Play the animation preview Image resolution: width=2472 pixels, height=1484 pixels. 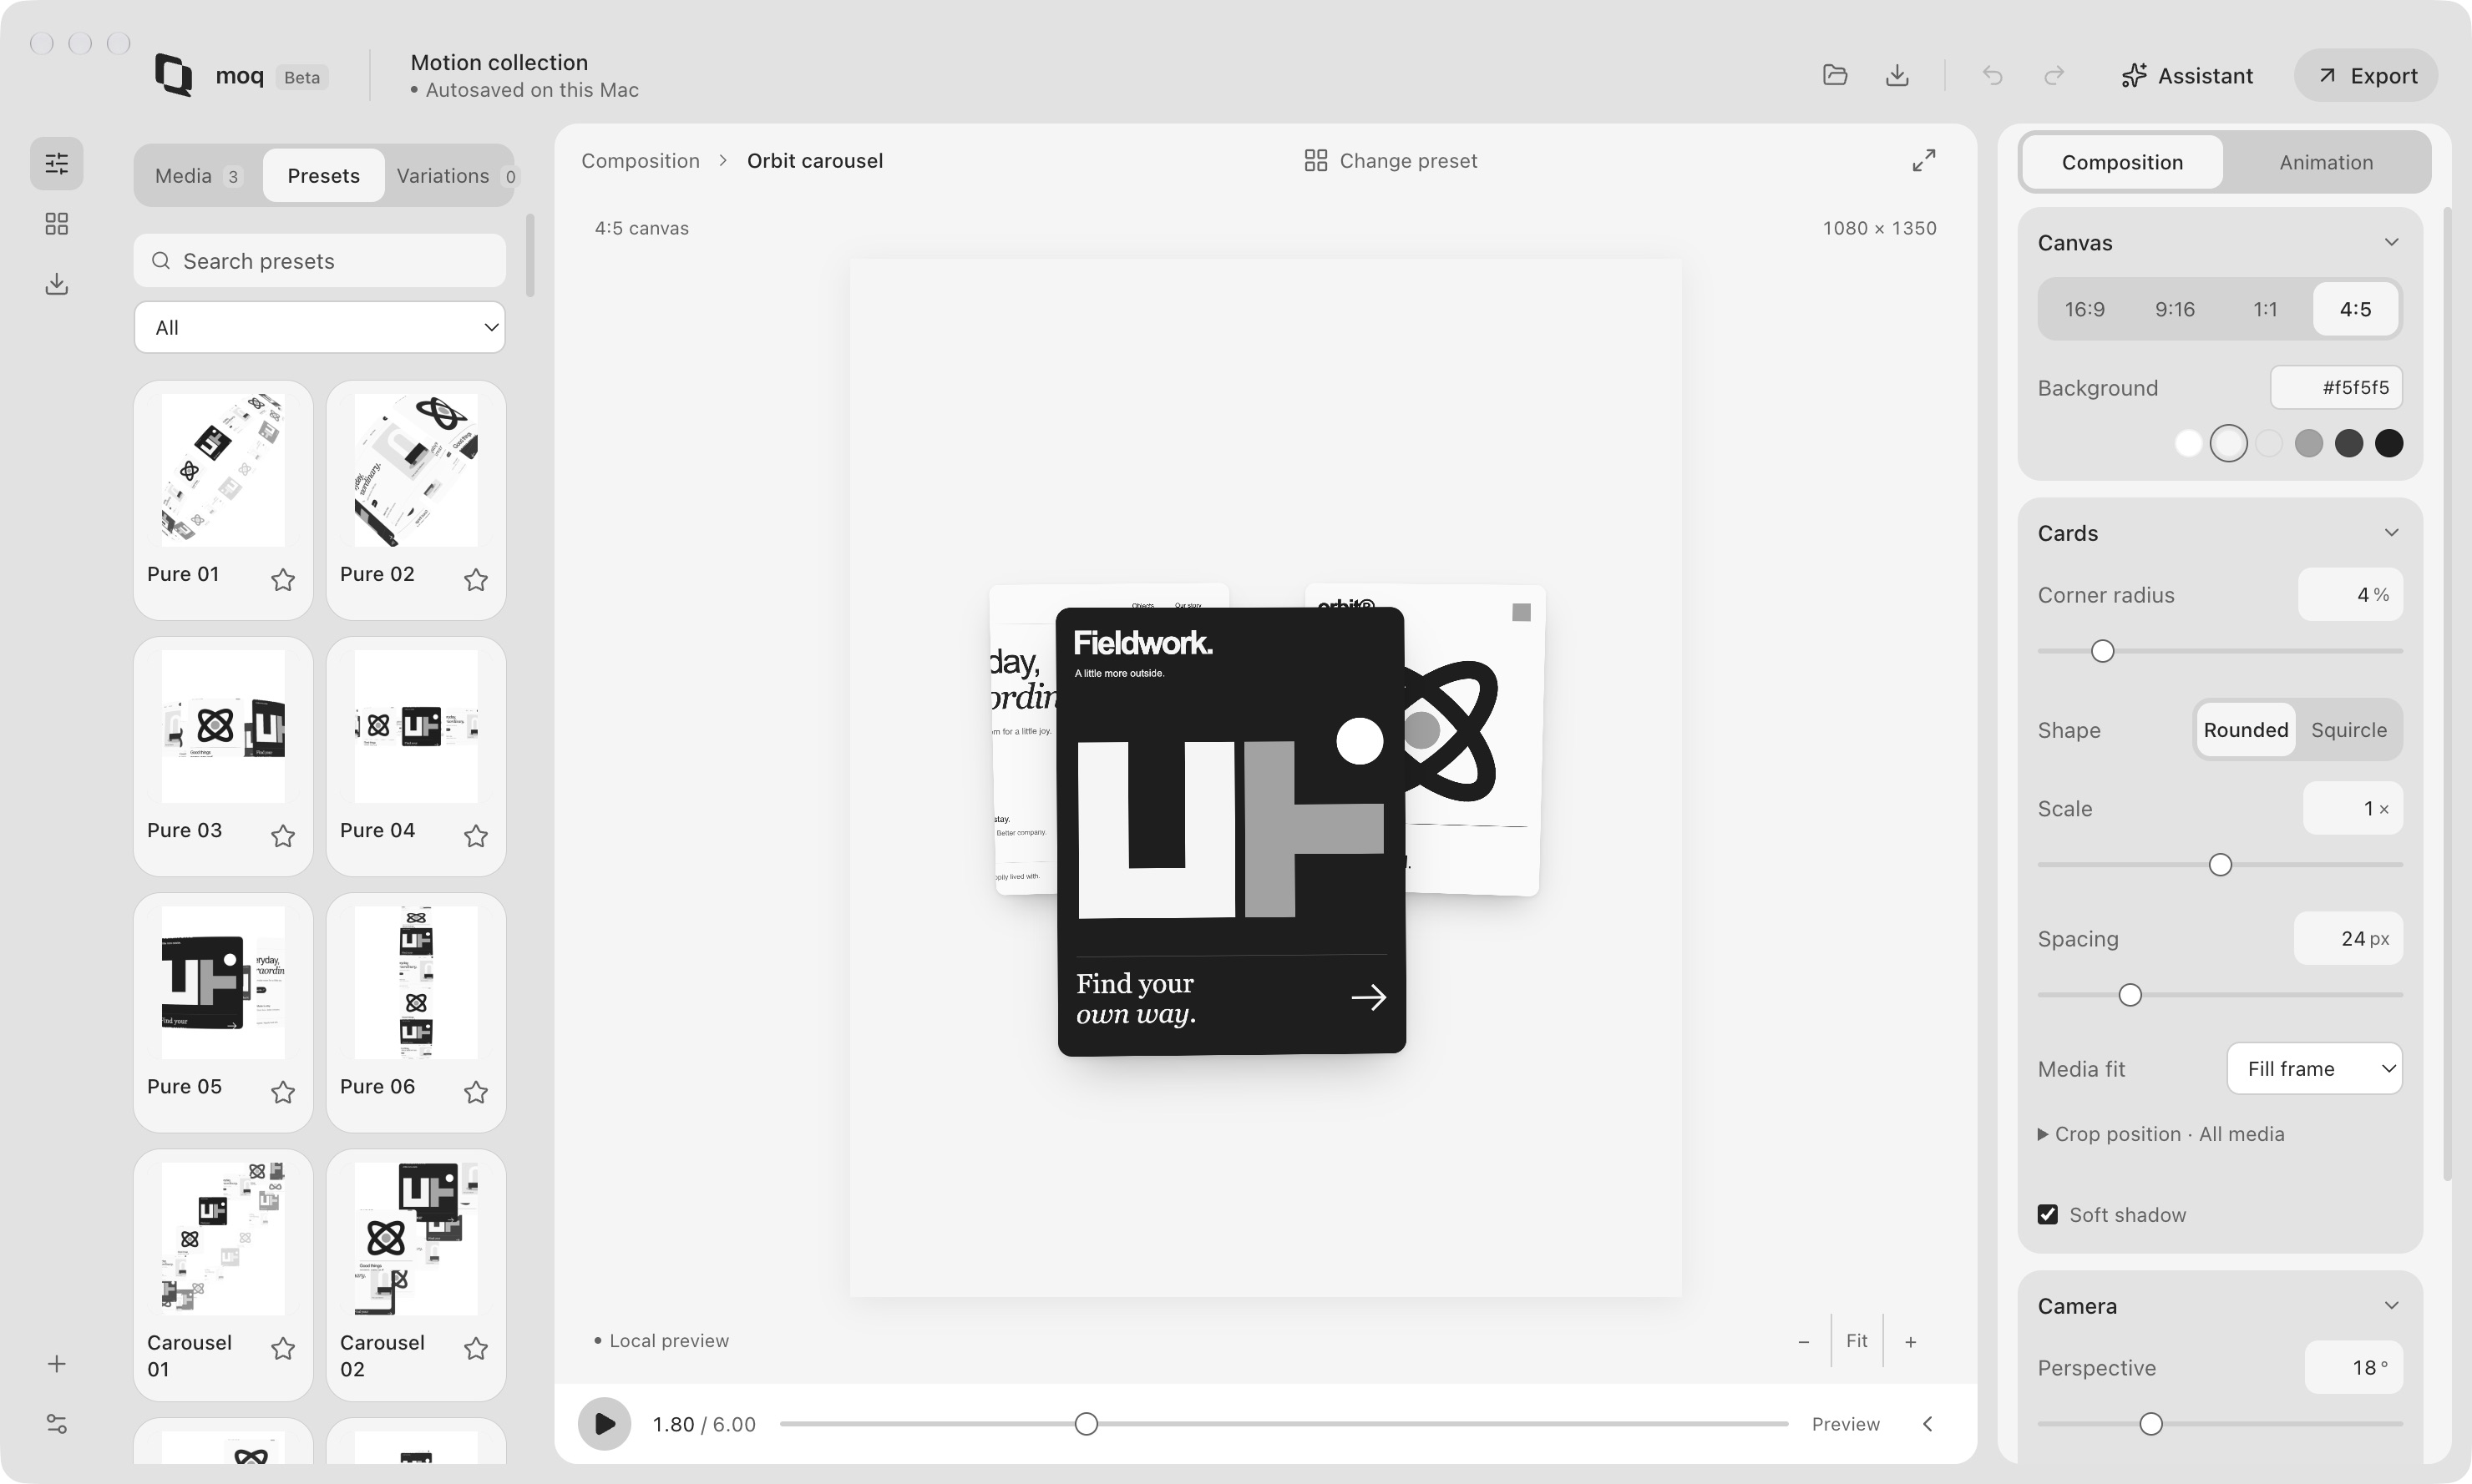pyautogui.click(x=605, y=1424)
